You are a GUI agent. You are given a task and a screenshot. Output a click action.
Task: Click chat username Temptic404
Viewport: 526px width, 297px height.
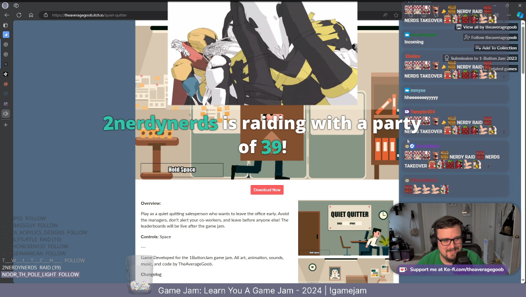(x=422, y=112)
